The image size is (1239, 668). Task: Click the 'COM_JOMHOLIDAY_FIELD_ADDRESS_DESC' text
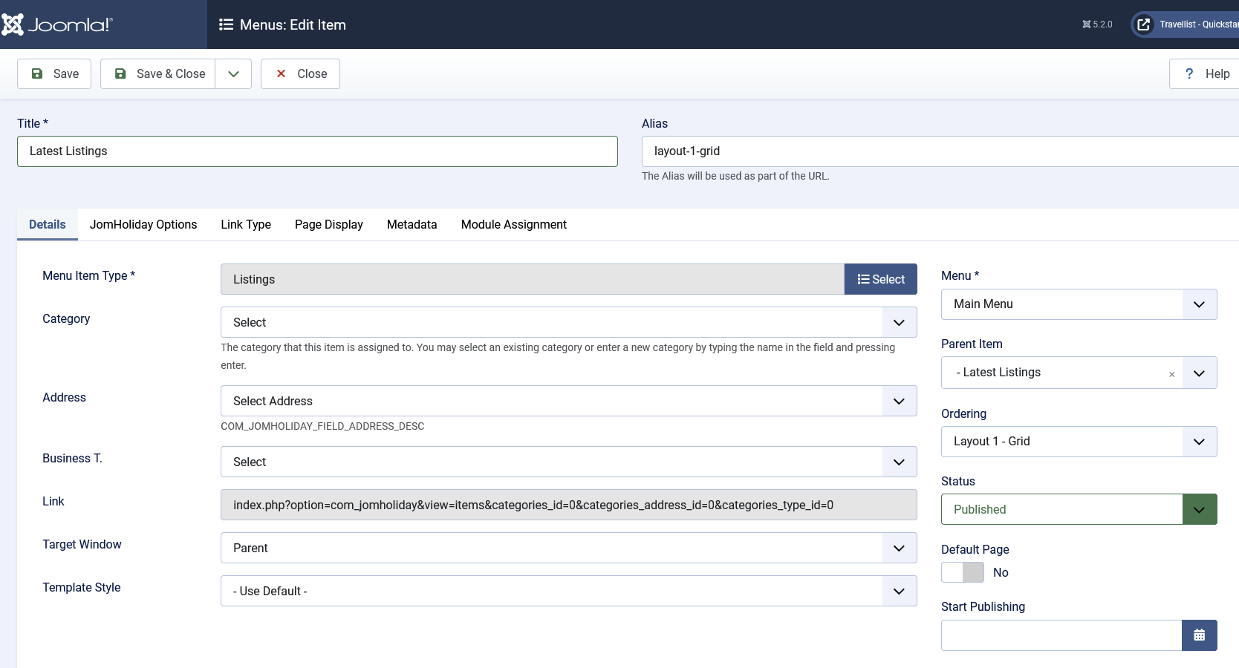[x=322, y=426]
